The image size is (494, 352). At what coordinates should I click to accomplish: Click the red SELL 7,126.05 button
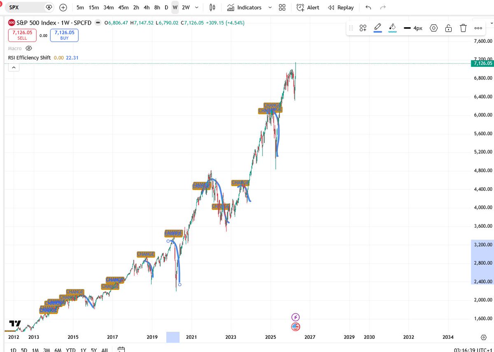click(x=22, y=35)
